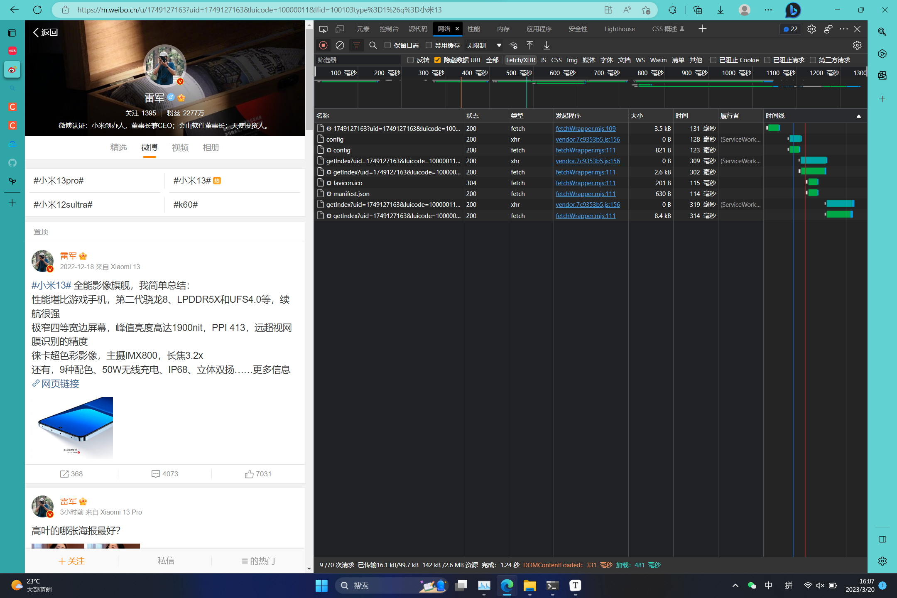
Task: Open network panel settings gear
Action: coord(857,45)
